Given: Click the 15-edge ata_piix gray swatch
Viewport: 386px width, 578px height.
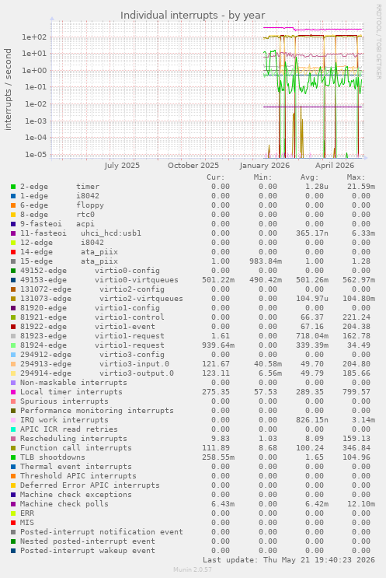Looking at the screenshot, I should pos(13,261).
